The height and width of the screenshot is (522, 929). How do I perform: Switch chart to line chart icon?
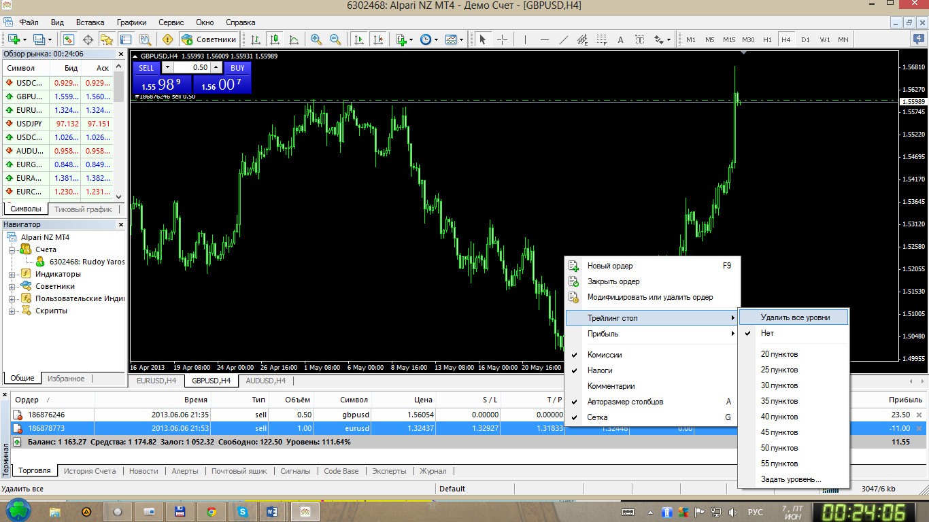click(x=294, y=39)
